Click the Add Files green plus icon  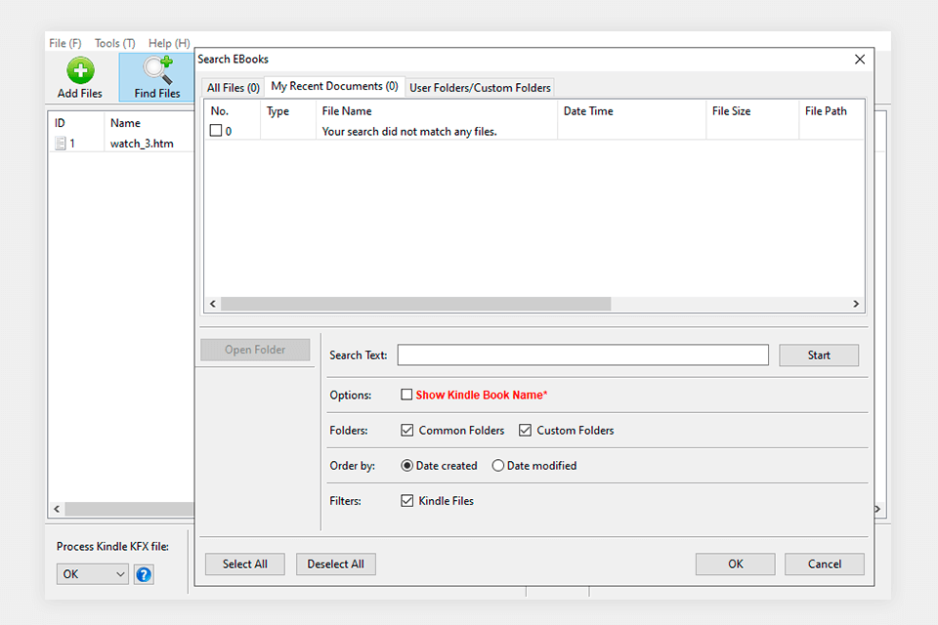(x=80, y=71)
